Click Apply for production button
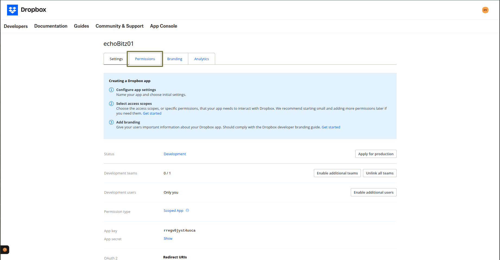This screenshot has height=260, width=500. [376, 154]
